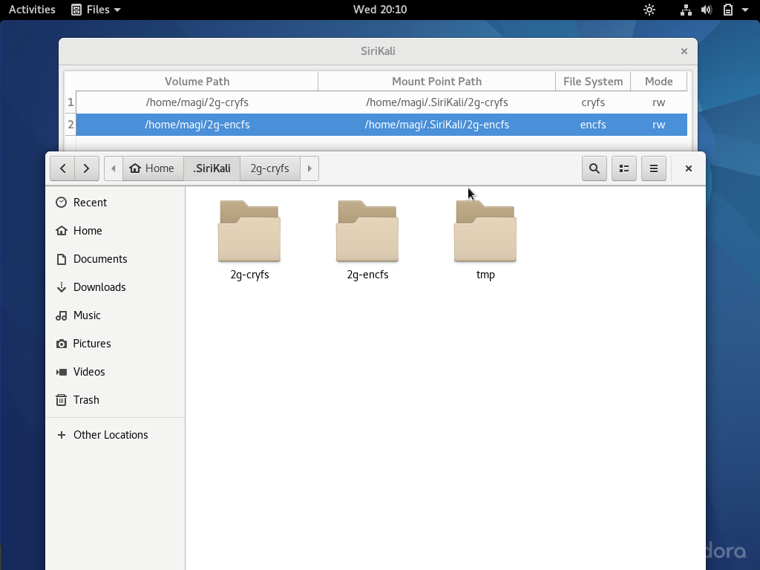Click the right path-bar scroll arrow
This screenshot has width=760, height=570.
pos(309,168)
